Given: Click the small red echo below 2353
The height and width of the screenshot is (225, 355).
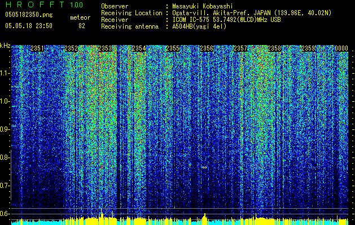Looking at the screenshot, I should [102, 166].
